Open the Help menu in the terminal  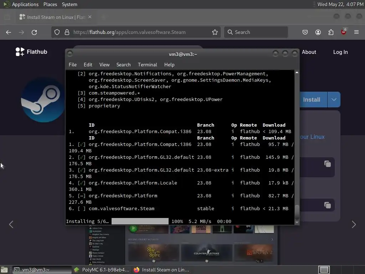coord(169,65)
